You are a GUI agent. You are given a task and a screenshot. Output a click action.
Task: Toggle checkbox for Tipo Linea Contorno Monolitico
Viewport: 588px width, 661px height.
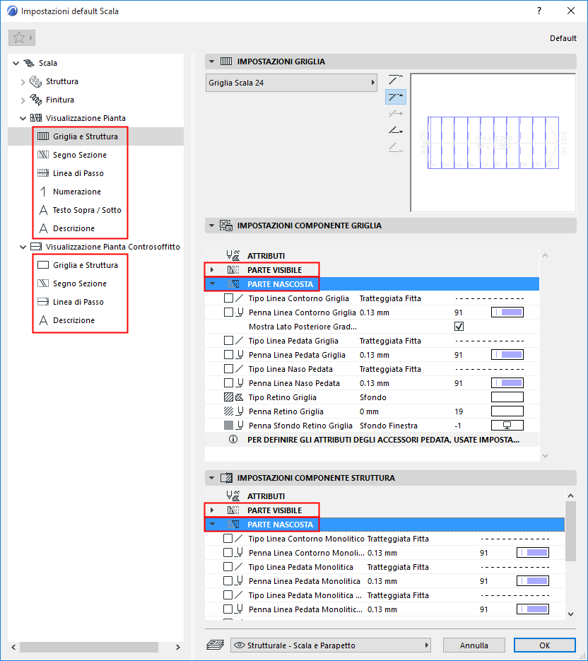click(x=228, y=538)
